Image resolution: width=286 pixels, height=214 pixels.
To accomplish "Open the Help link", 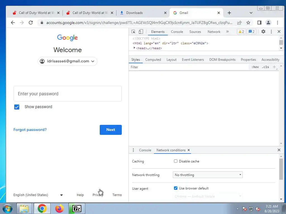I will (80, 195).
